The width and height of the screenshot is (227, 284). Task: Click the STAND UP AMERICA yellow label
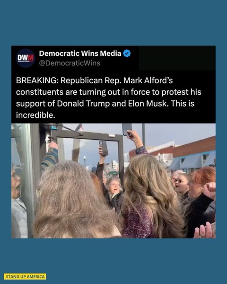click(x=25, y=276)
